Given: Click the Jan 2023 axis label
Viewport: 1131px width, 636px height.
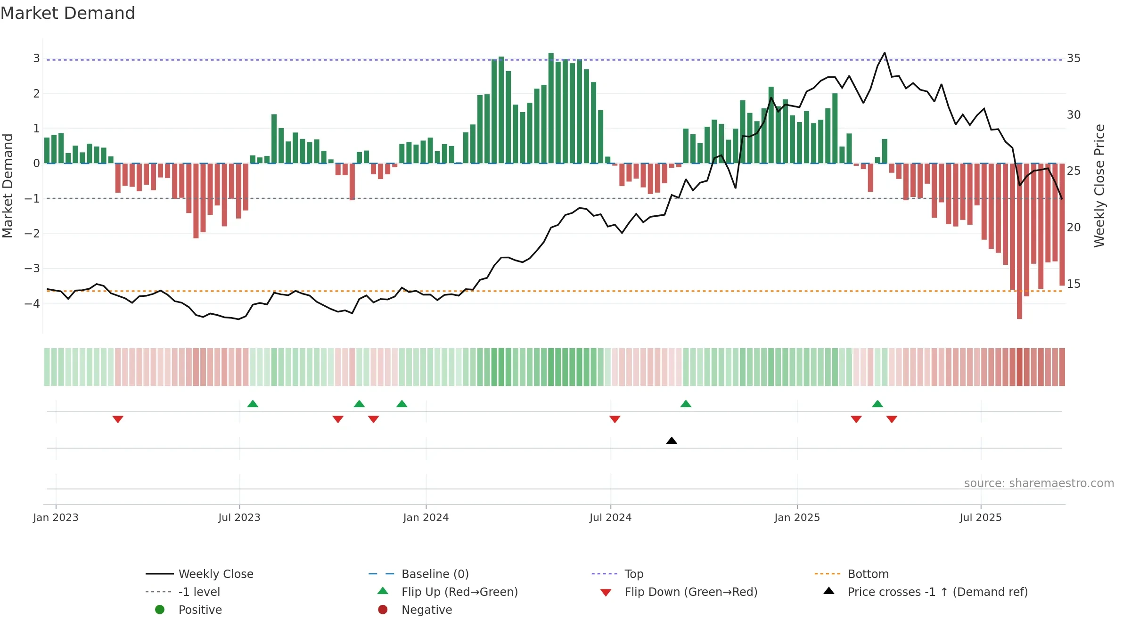Looking at the screenshot, I should pyautogui.click(x=56, y=517).
